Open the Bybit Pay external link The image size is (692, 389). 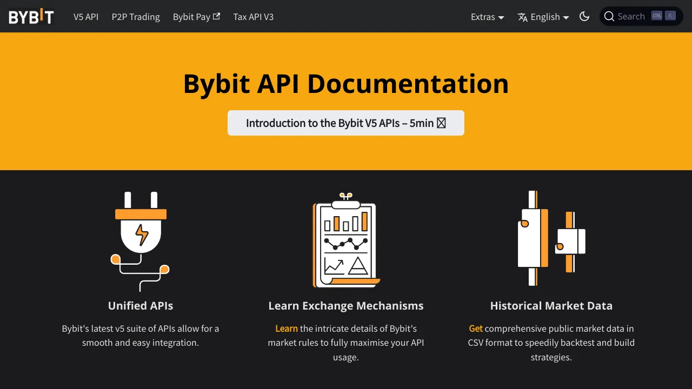(x=196, y=17)
